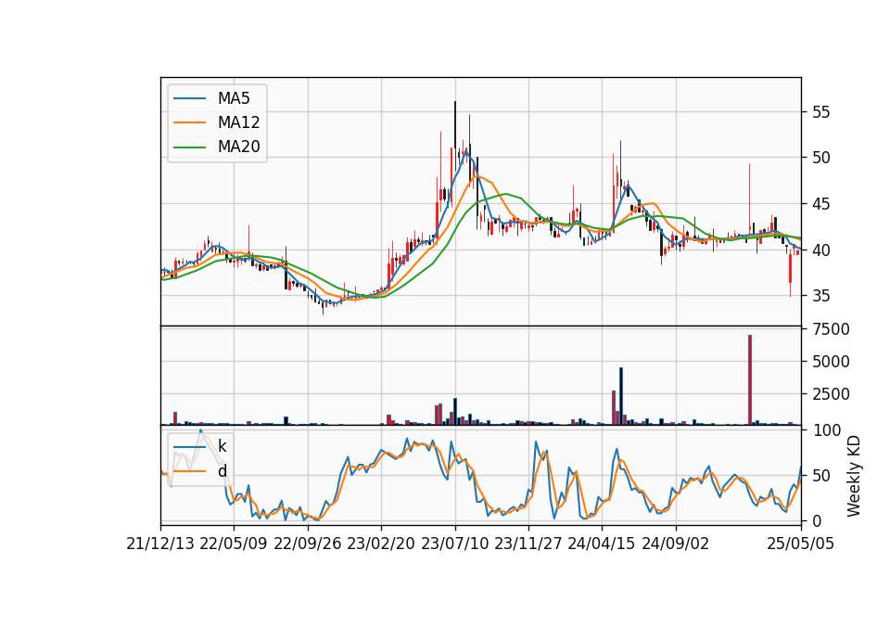Click the blue MA5 legend line sample

click(x=189, y=98)
